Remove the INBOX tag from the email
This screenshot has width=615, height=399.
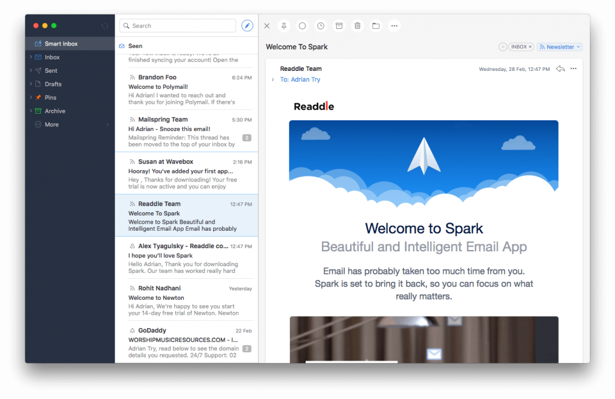pos(530,47)
